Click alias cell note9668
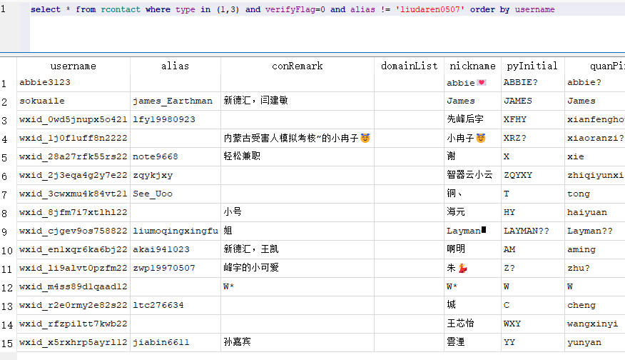 176,156
